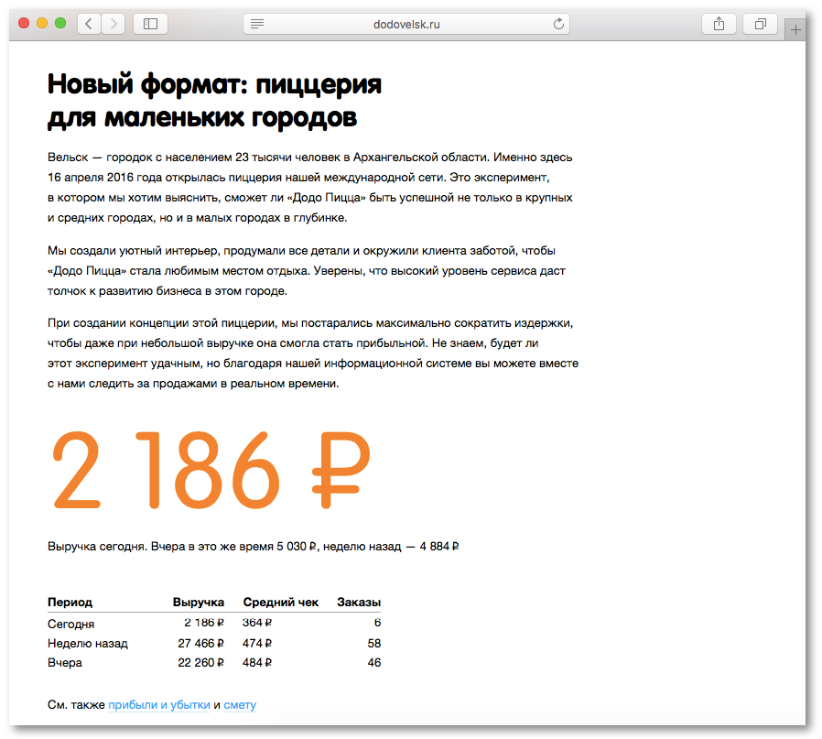Close the Safari window
822x739 pixels.
pyautogui.click(x=24, y=23)
